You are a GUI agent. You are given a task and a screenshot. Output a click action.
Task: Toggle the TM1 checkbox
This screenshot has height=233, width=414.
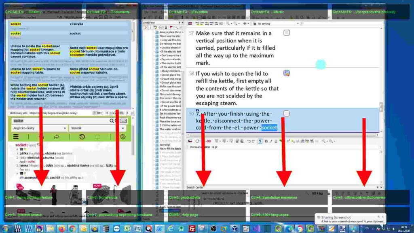click(94, 113)
